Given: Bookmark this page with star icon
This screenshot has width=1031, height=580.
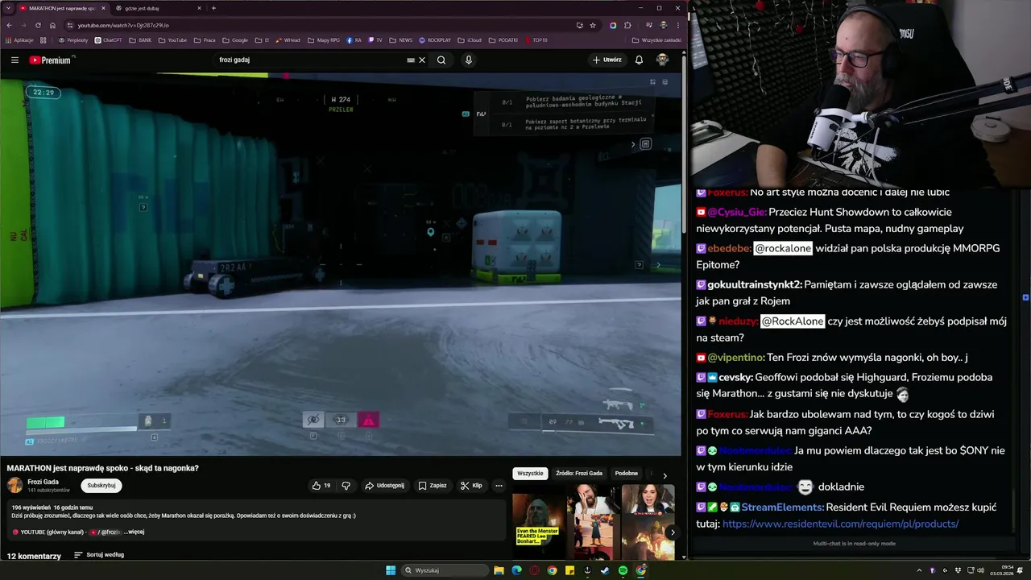Looking at the screenshot, I should point(593,25).
